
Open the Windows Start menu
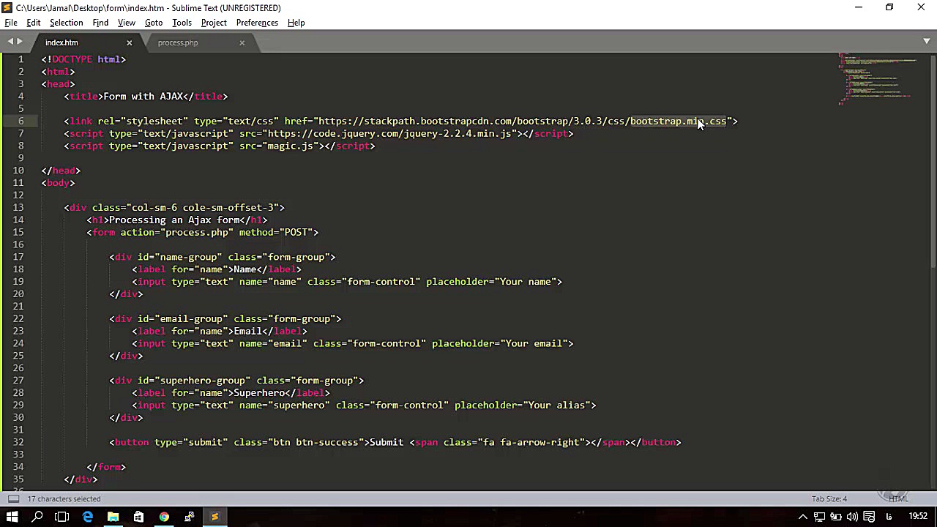[12, 517]
